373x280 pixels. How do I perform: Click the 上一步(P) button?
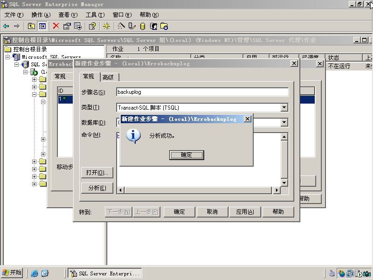146,212
